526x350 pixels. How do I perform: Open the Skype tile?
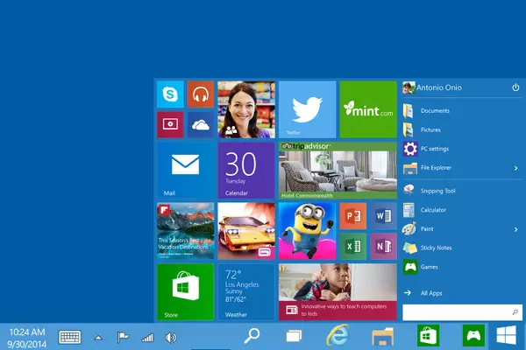pyautogui.click(x=170, y=94)
